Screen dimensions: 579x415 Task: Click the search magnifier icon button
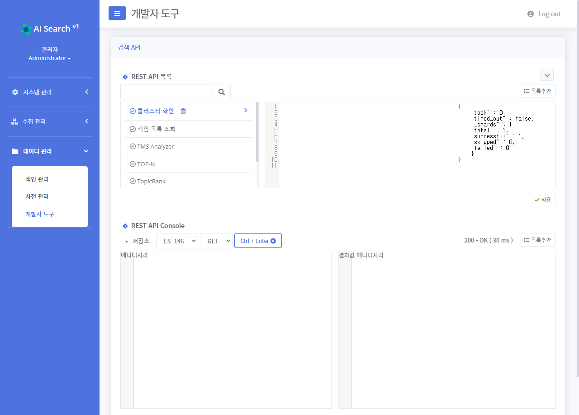[222, 92]
